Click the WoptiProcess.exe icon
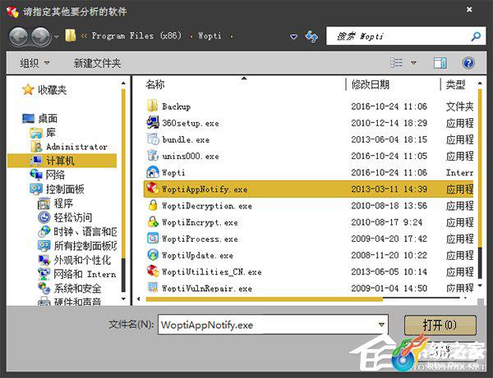The image size is (493, 378). coord(153,239)
